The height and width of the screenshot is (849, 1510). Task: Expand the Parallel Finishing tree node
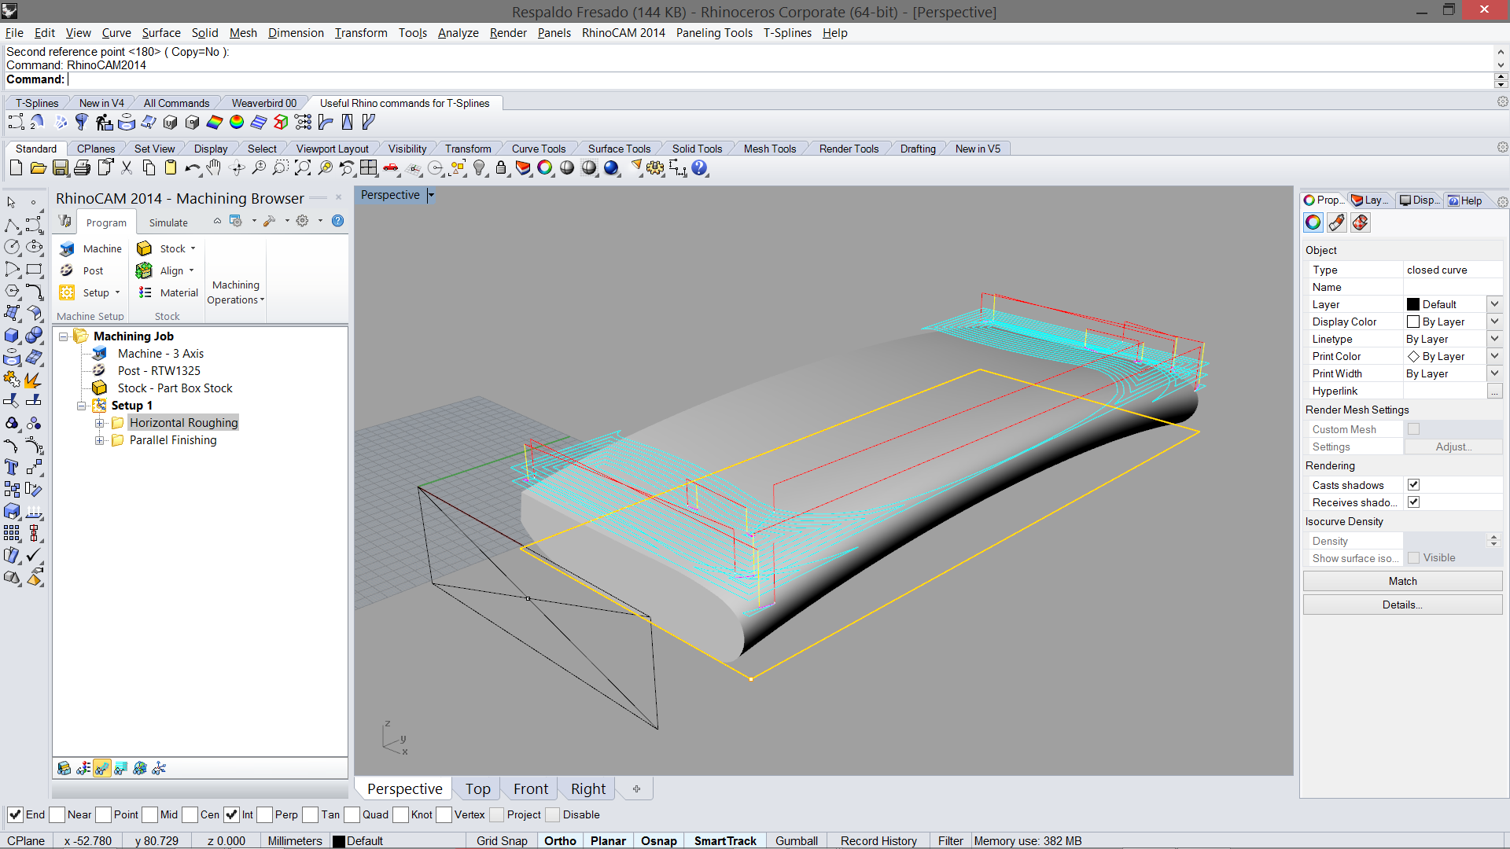[100, 440]
